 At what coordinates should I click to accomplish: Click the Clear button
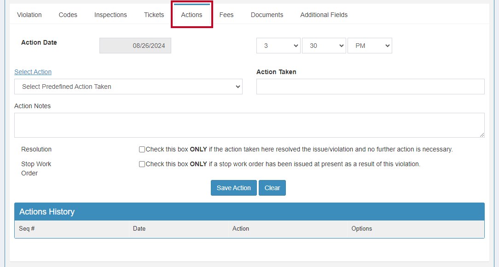click(272, 188)
